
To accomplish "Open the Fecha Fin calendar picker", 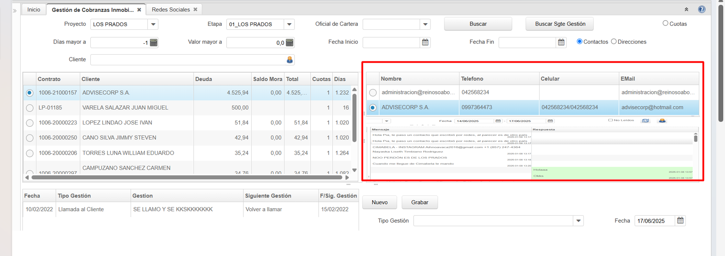I will (x=561, y=42).
